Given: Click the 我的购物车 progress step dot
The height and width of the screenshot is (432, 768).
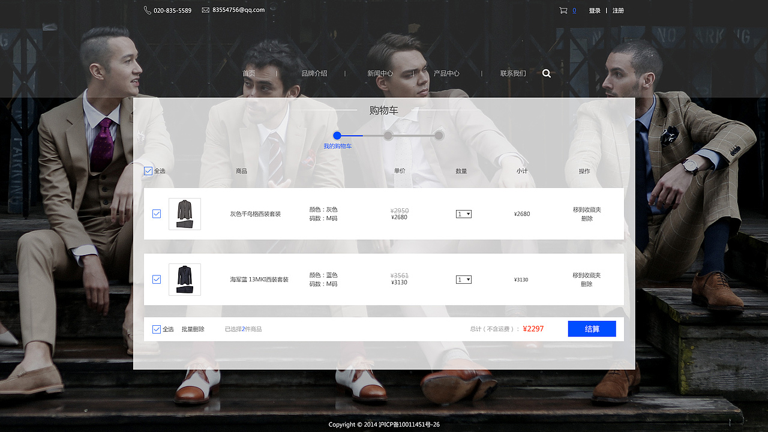Looking at the screenshot, I should pos(337,136).
